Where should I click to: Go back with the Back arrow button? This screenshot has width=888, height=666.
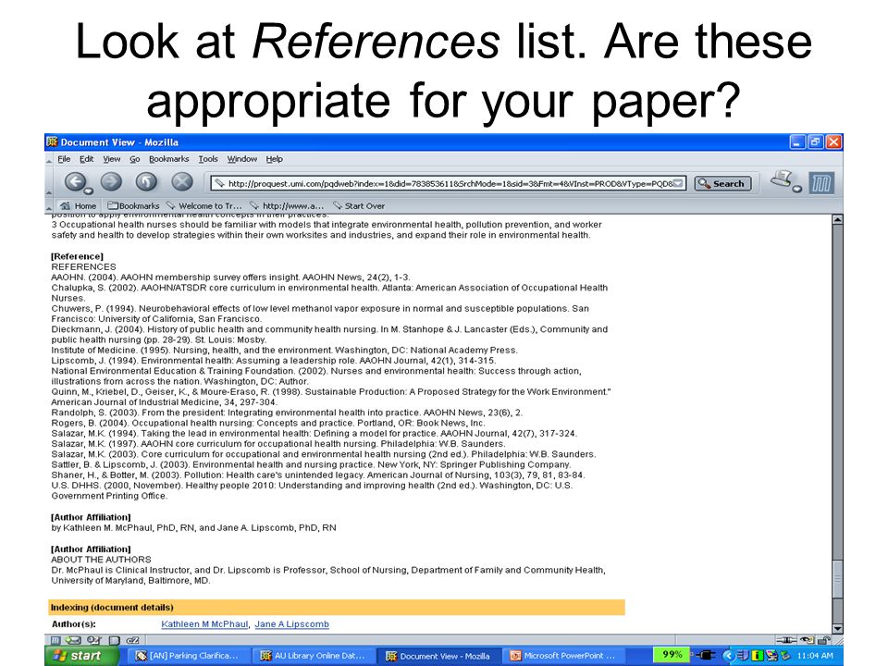click(74, 182)
